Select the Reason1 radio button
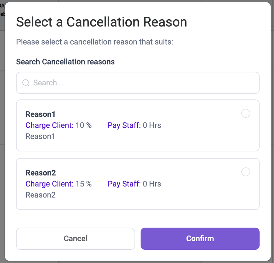274x263 pixels. (x=246, y=113)
